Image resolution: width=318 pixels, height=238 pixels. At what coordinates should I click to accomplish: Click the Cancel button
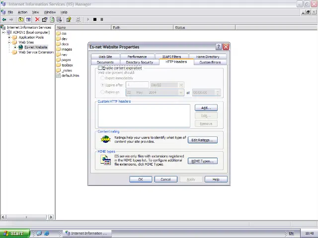coord(165,179)
